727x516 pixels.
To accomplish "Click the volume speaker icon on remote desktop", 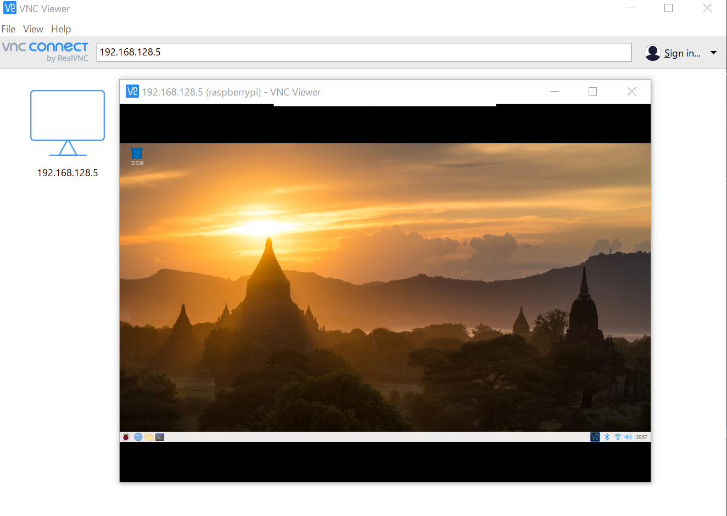I will click(x=628, y=437).
